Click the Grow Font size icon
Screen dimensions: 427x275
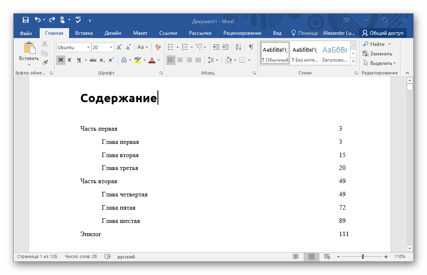120,47
